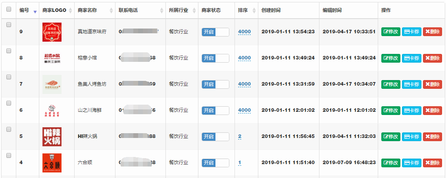448x178 pixels.
Task: Click edit time 2019-07-09 16:48:23
Action: tap(349, 163)
